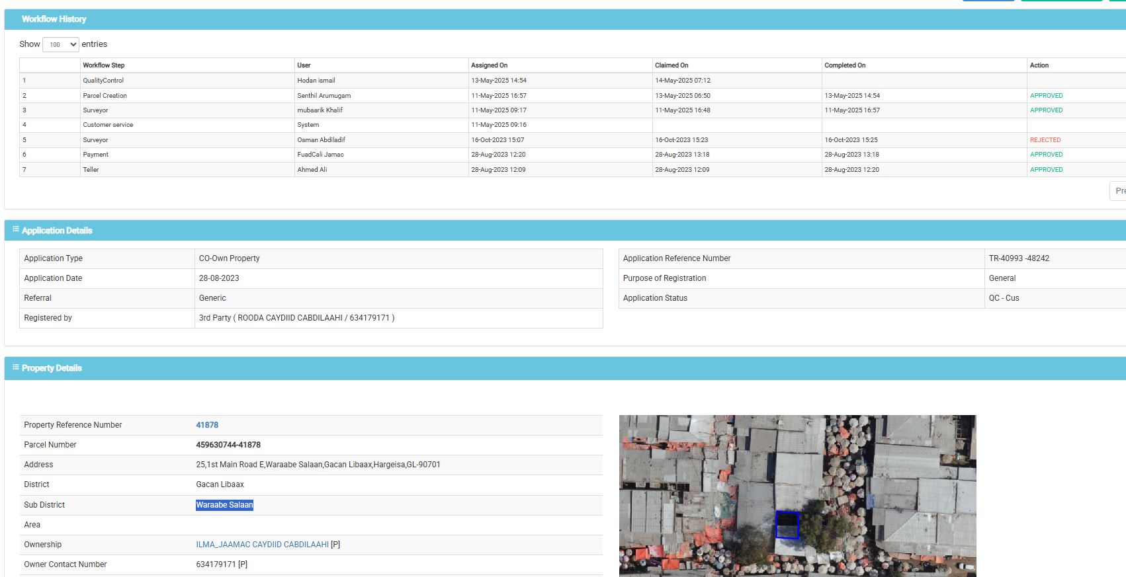Screen dimensions: 1126x577
Task: Click the Workflow History panel header
Action: tap(565, 19)
